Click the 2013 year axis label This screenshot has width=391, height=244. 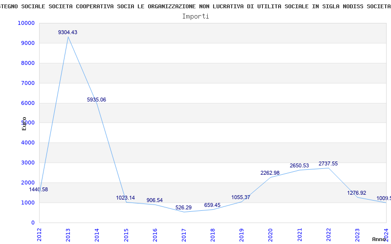click(68, 235)
